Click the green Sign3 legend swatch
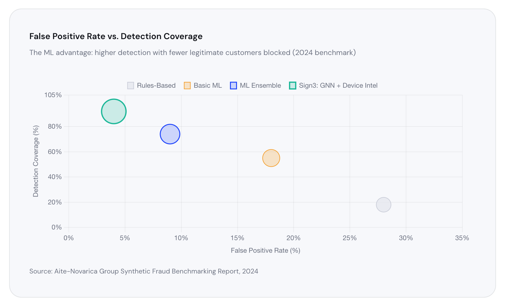507x308 pixels. pos(293,86)
